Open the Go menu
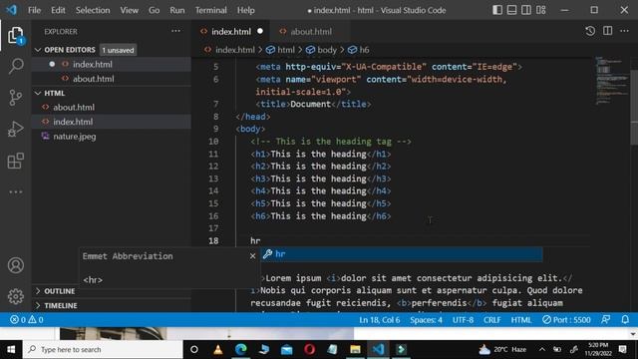The height and width of the screenshot is (359, 638). (154, 10)
